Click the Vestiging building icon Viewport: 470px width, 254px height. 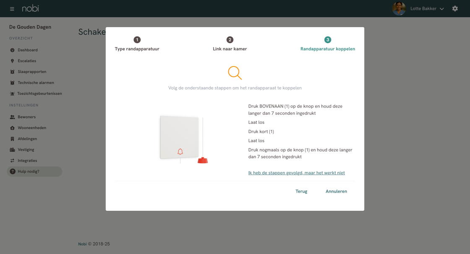[12, 150]
